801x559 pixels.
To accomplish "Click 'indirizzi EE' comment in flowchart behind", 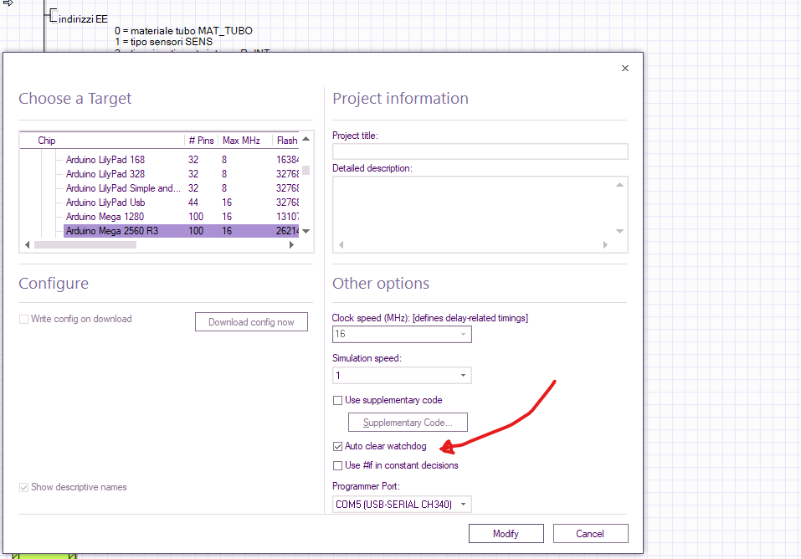I will (x=83, y=19).
